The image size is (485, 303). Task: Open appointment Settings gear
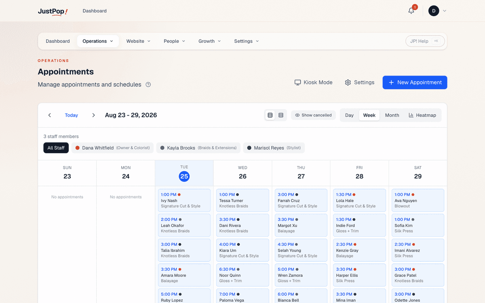[x=359, y=82]
